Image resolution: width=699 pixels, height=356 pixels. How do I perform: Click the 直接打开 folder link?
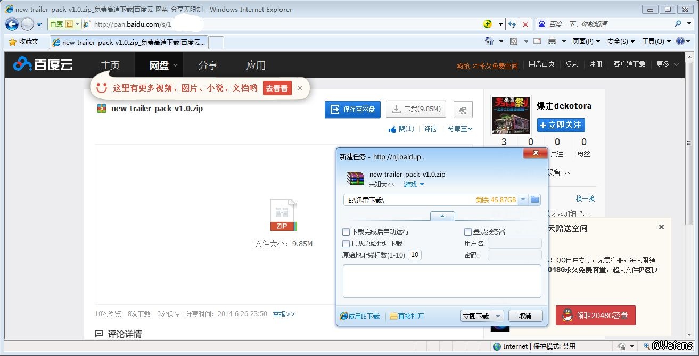point(407,316)
